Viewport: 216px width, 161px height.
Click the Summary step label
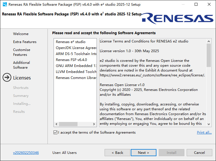click(21, 96)
